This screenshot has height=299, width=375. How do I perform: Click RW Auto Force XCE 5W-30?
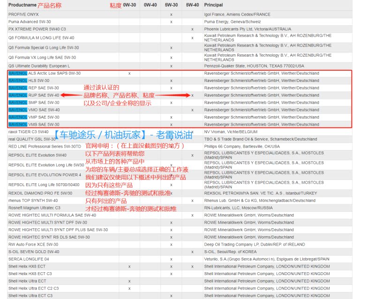click(x=33, y=245)
